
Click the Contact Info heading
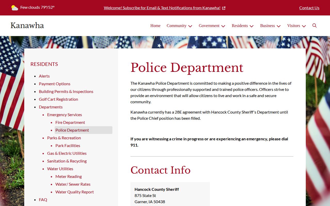click(160, 170)
